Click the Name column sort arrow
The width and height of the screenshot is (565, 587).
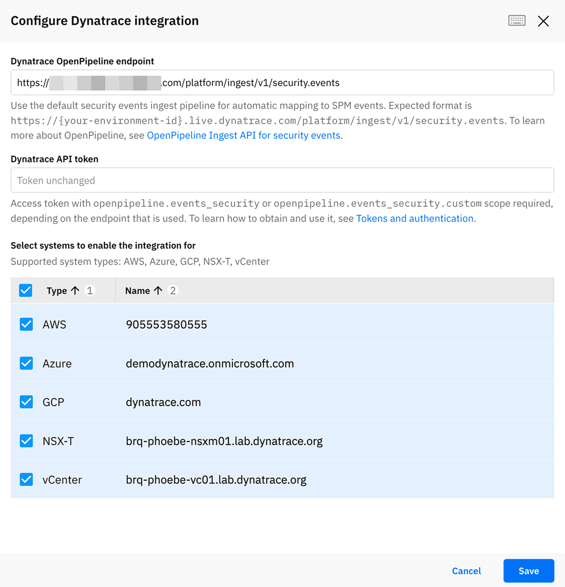[158, 291]
